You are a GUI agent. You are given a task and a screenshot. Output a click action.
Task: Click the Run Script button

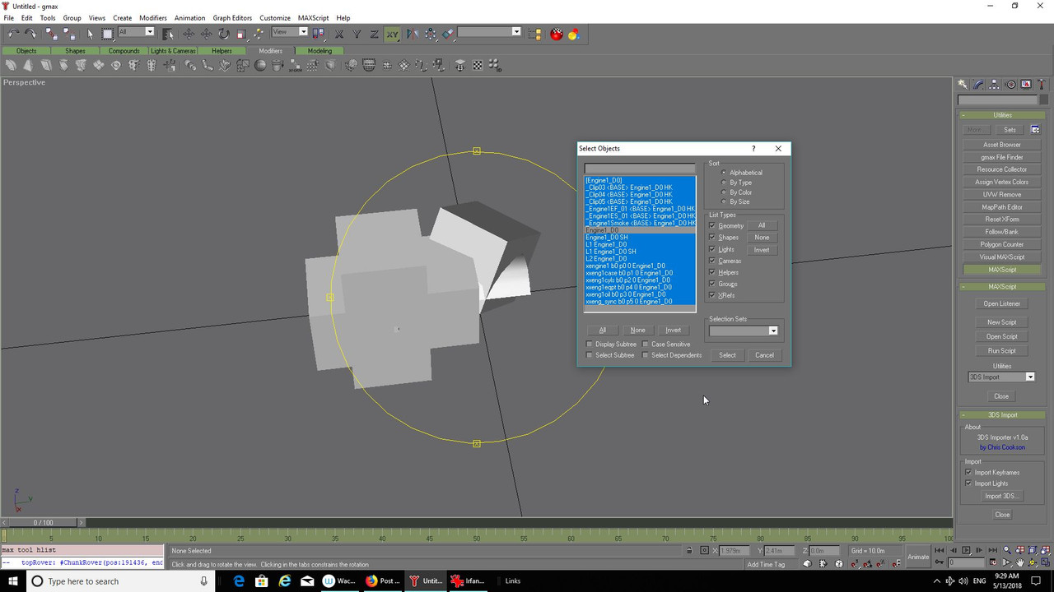pyautogui.click(x=1001, y=351)
